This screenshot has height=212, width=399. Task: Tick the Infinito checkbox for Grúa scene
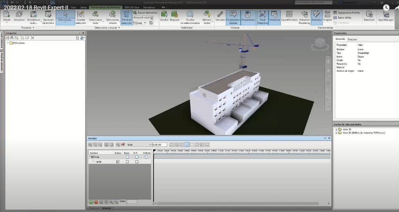click(x=146, y=157)
